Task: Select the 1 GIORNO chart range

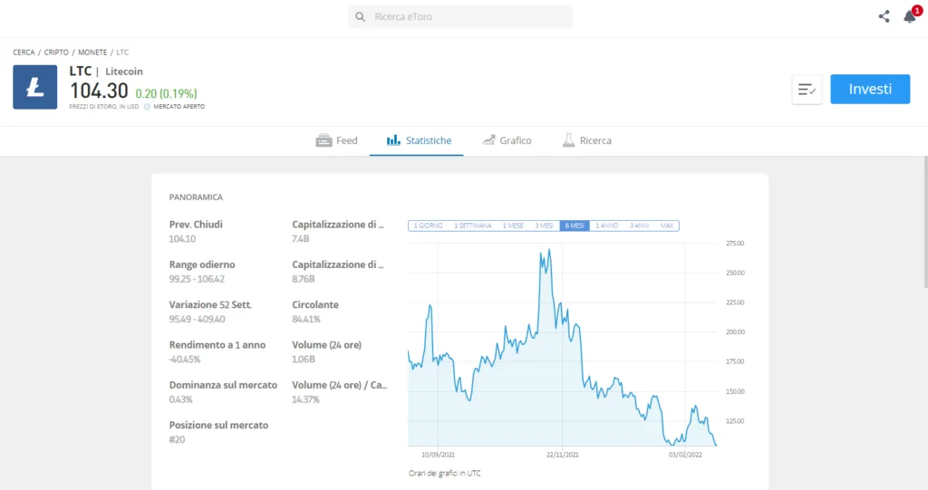Action: click(428, 226)
